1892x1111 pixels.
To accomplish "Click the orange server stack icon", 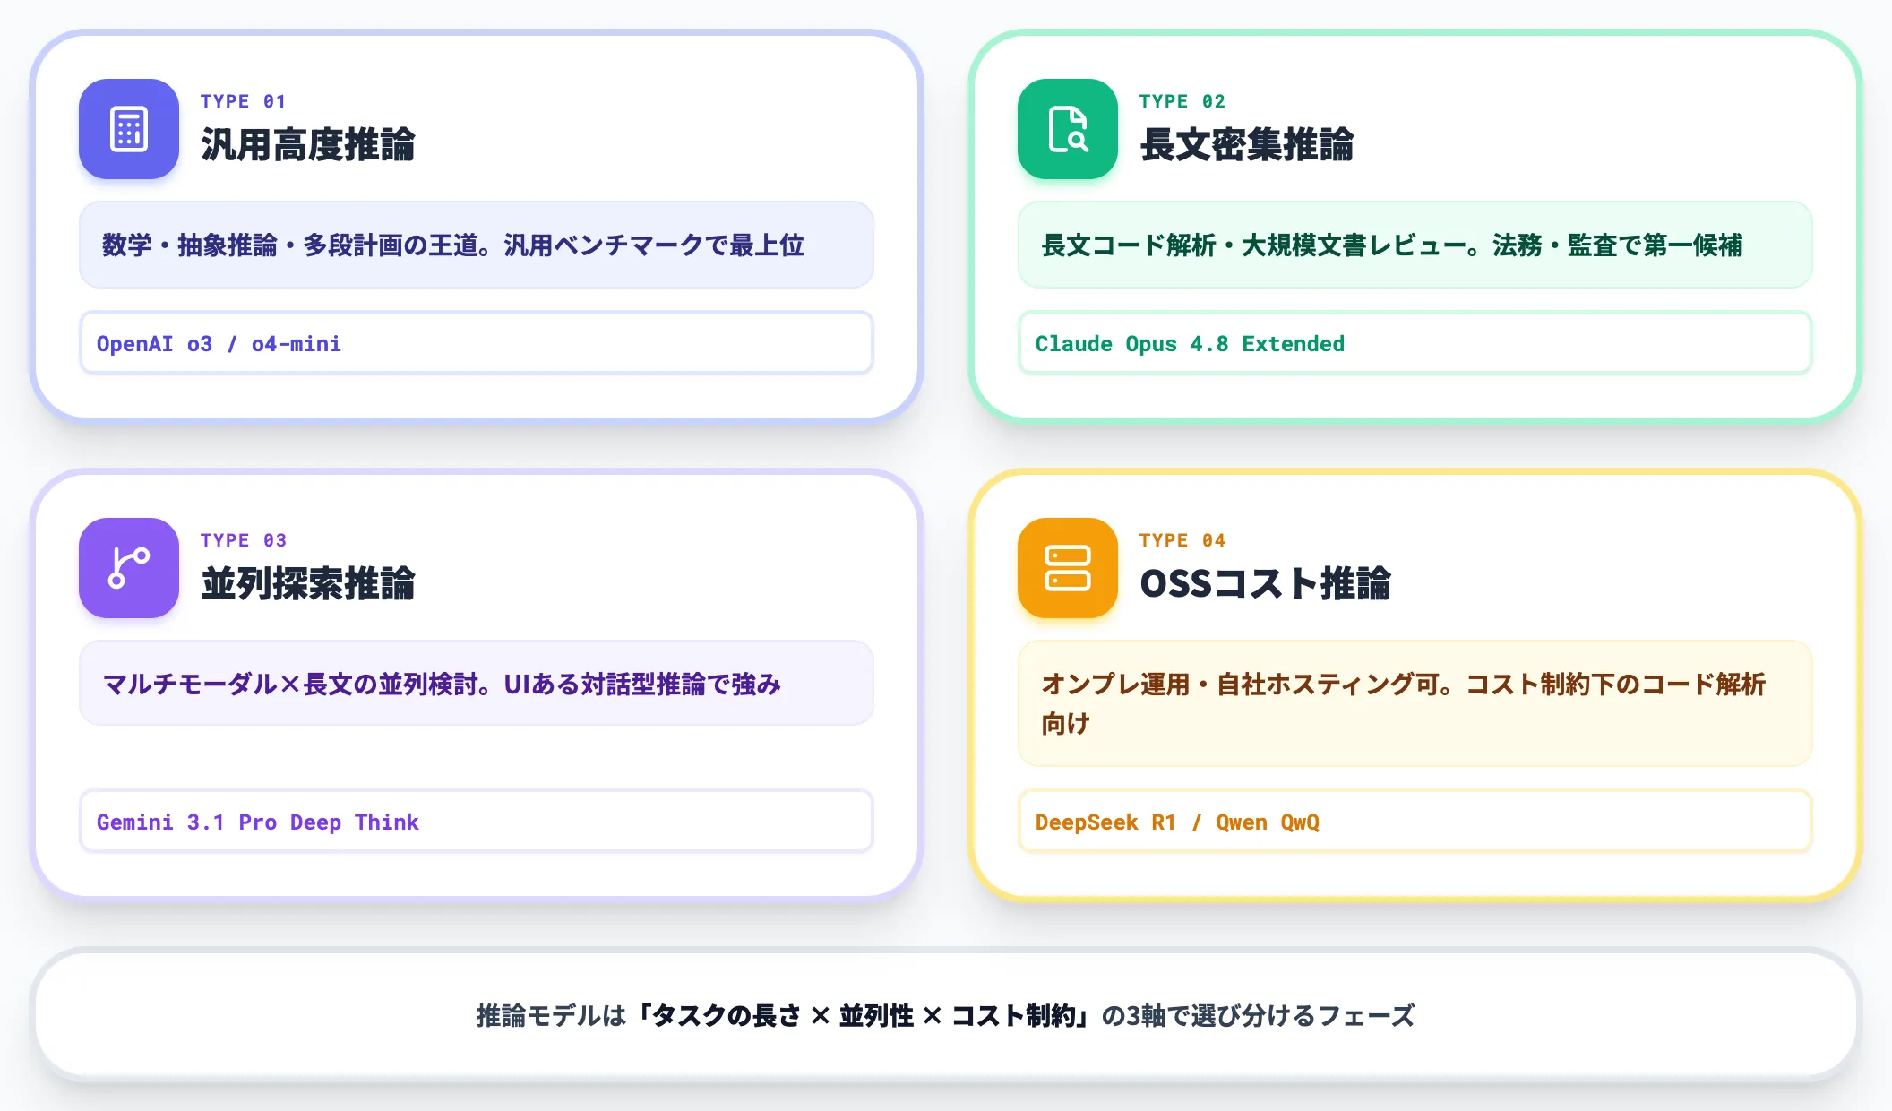I will point(1068,568).
